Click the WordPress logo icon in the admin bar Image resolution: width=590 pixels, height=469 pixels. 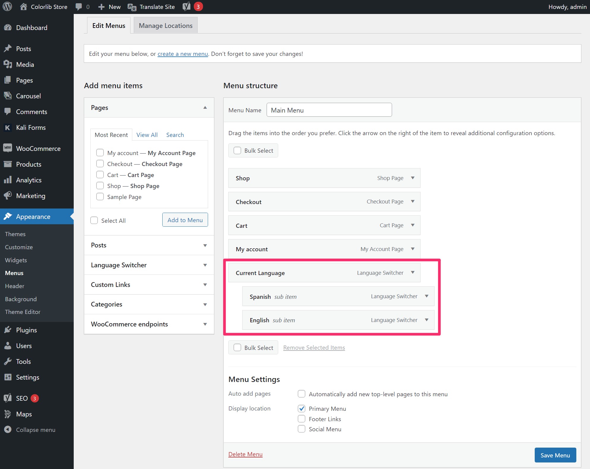click(x=7, y=7)
